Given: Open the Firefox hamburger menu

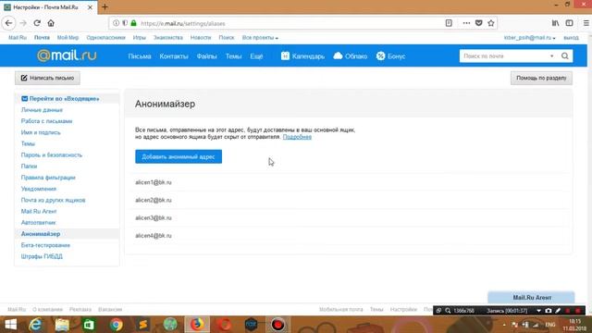Looking at the screenshot, I should click(x=586, y=23).
